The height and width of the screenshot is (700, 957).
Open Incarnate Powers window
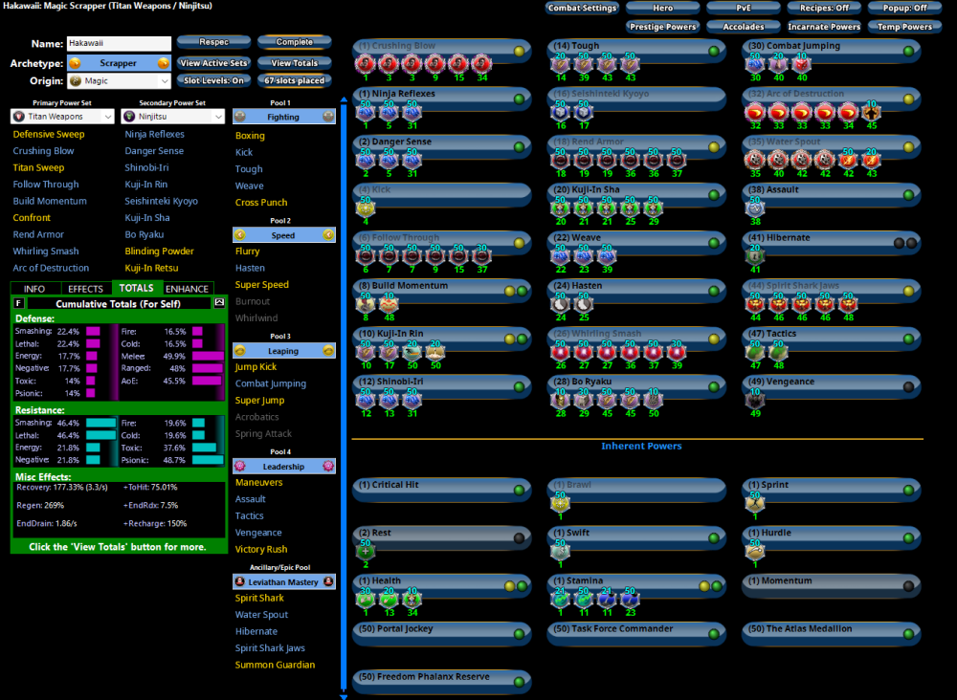click(x=824, y=27)
